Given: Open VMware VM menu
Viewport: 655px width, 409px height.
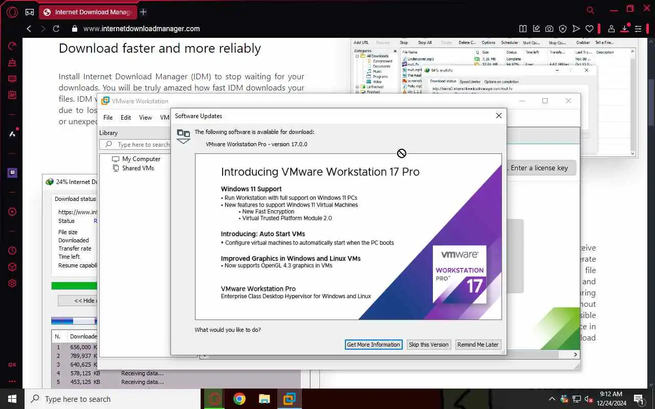Looking at the screenshot, I should click(164, 118).
